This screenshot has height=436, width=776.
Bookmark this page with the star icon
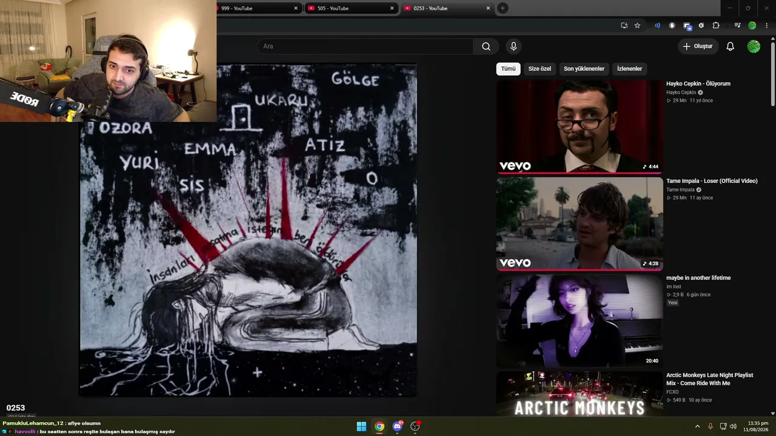[637, 25]
